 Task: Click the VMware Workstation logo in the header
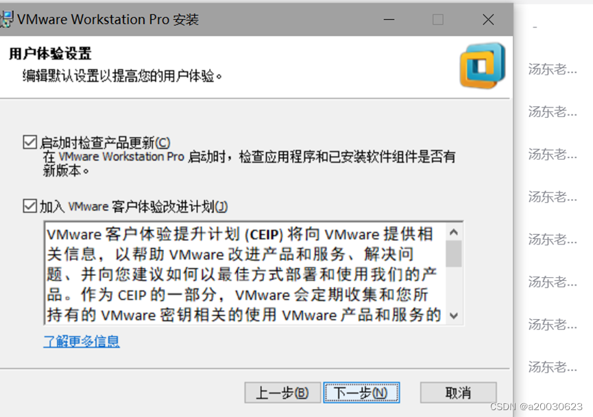coord(483,66)
